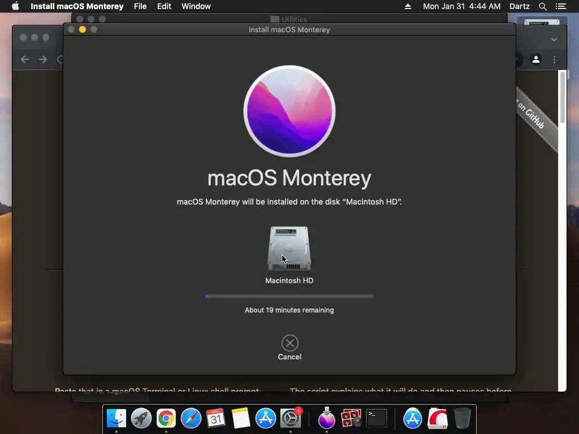The width and height of the screenshot is (579, 434).
Task: Click the 'Macintosh HD' label
Action: [x=289, y=280]
